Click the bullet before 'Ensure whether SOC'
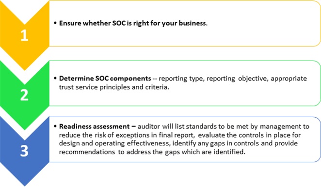Screen dimensions: 321x187 click(x=55, y=23)
